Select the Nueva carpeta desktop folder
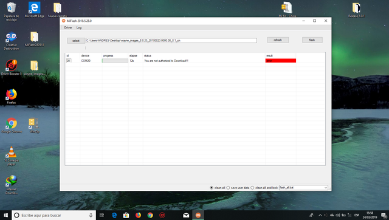The width and height of the screenshot is (389, 220). coord(57,10)
